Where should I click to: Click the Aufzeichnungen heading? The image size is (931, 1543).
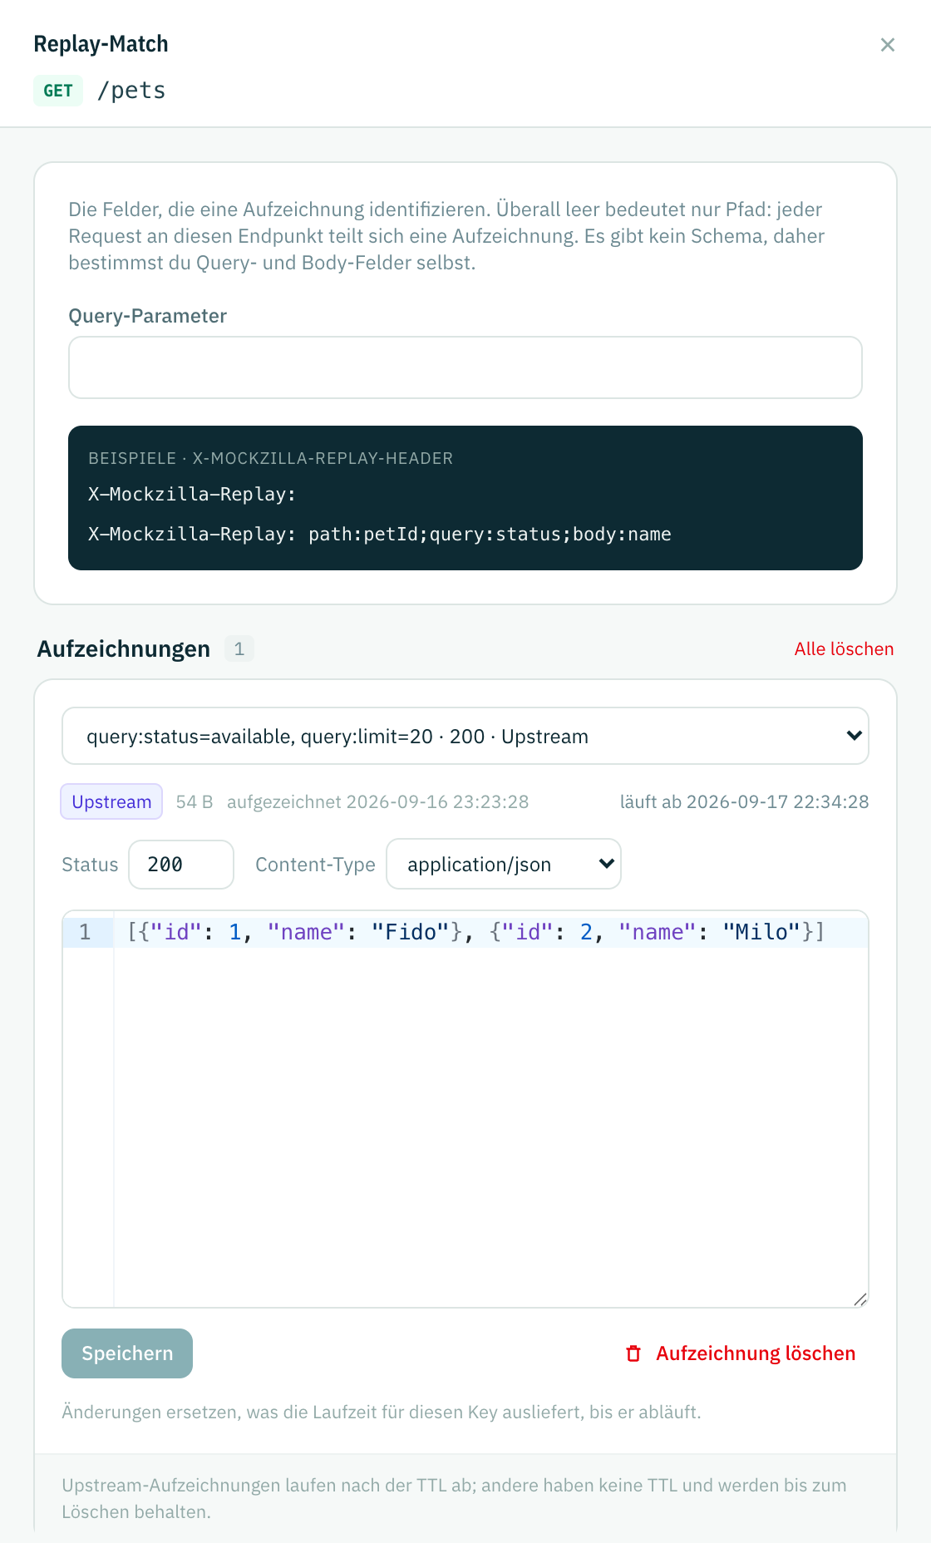pyautogui.click(x=124, y=648)
